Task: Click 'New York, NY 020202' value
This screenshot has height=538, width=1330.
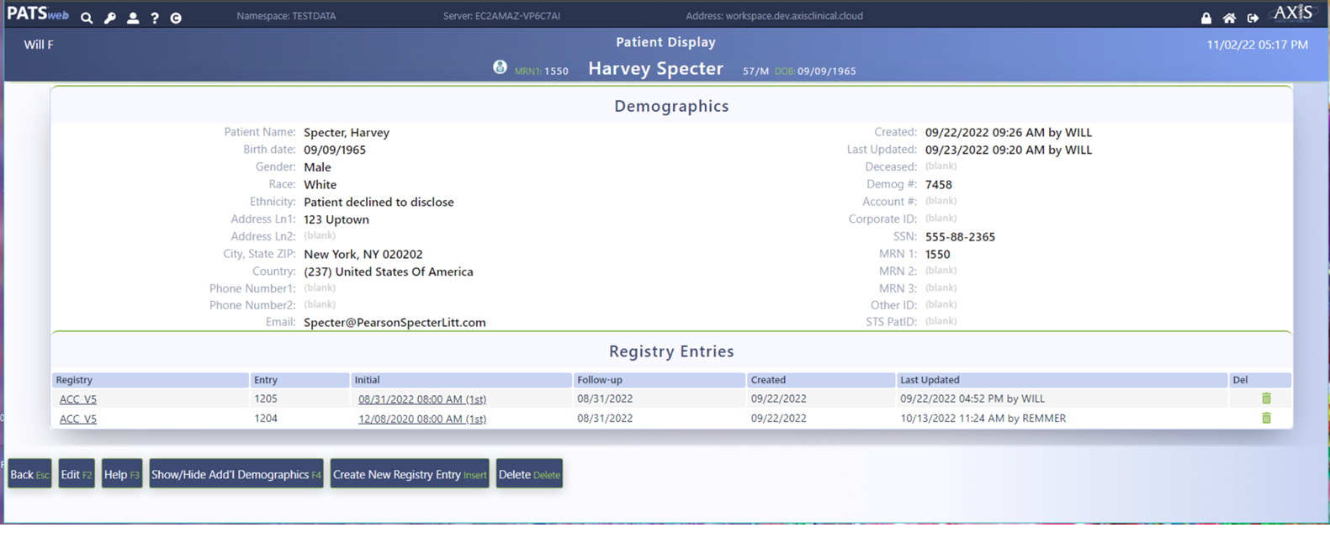Action: click(363, 255)
